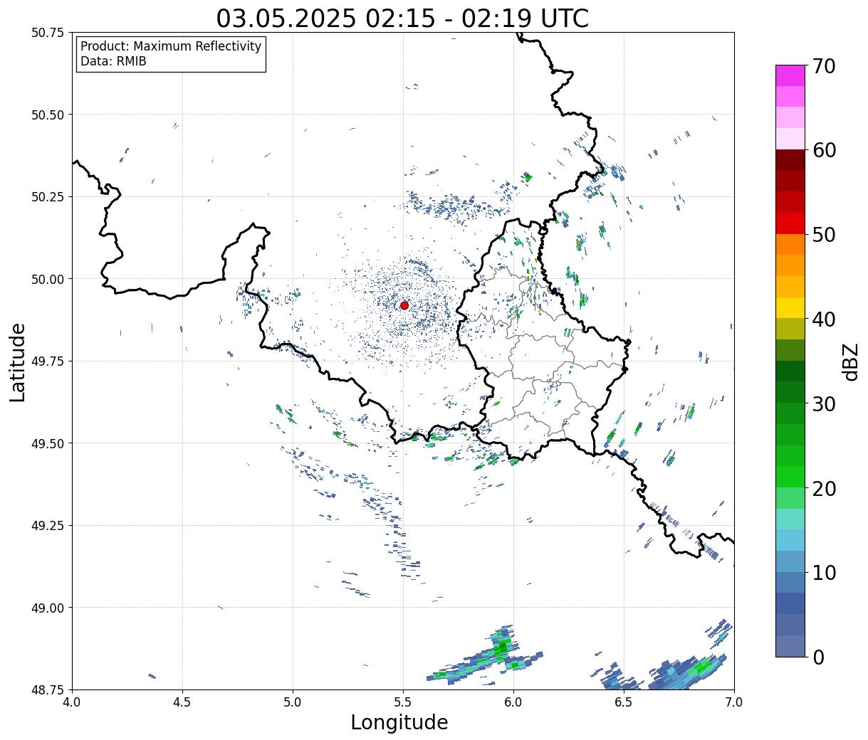Click the latitude tick label 49.25

(x=47, y=526)
